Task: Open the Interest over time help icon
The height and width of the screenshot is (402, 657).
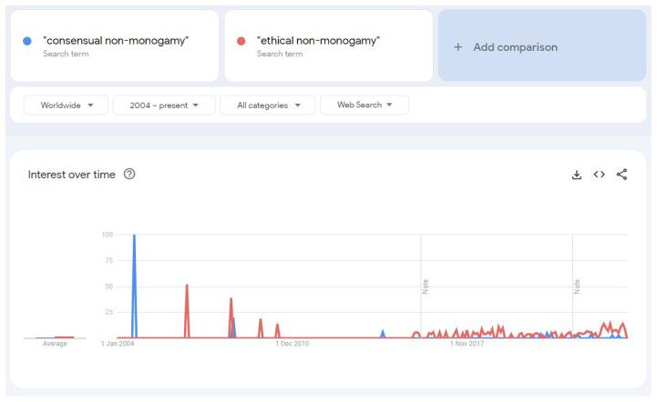Action: pyautogui.click(x=129, y=174)
